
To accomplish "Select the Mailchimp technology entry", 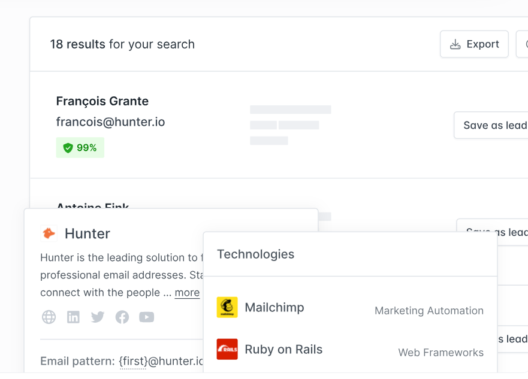I will (x=350, y=307).
